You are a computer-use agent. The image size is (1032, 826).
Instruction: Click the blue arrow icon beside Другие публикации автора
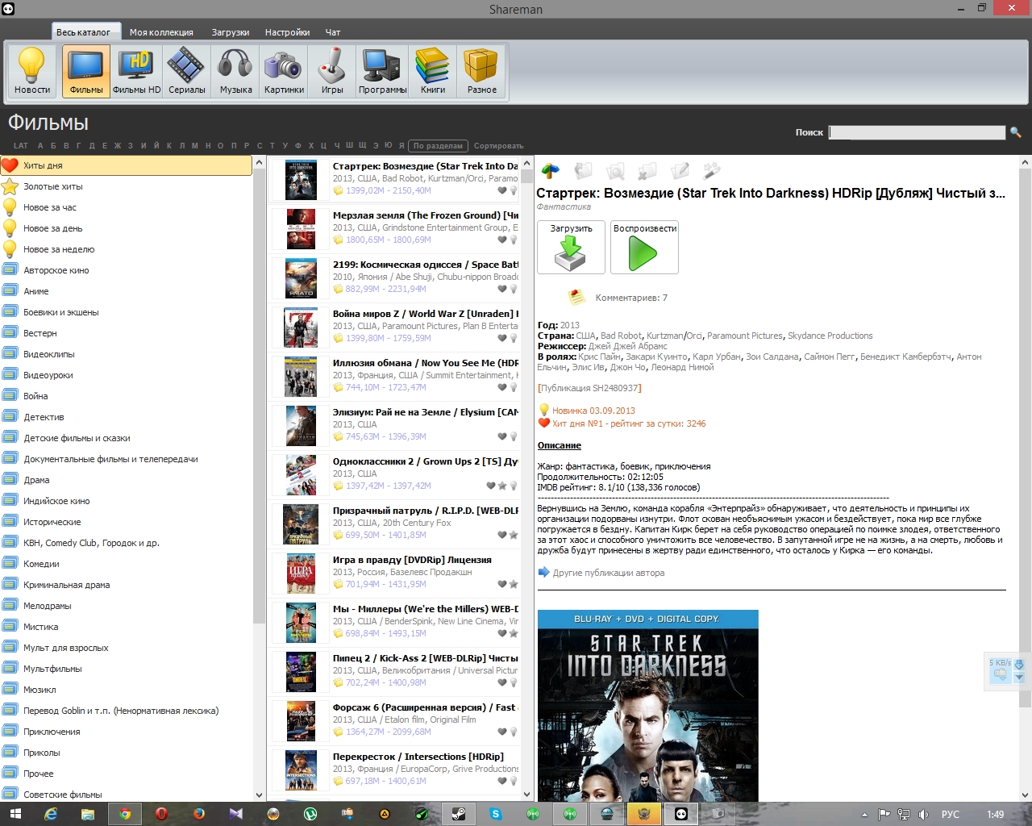[x=543, y=573]
